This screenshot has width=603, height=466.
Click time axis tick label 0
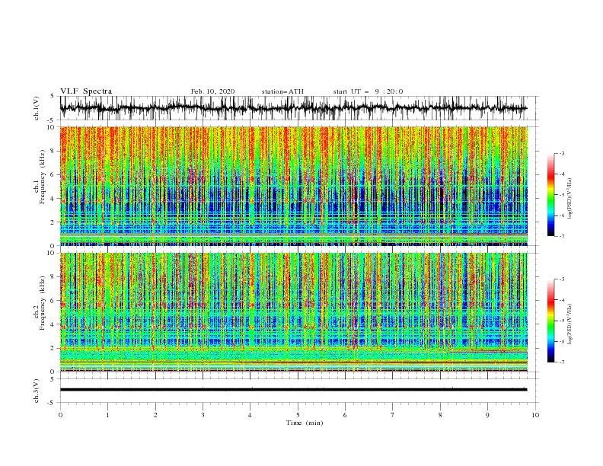[60, 415]
